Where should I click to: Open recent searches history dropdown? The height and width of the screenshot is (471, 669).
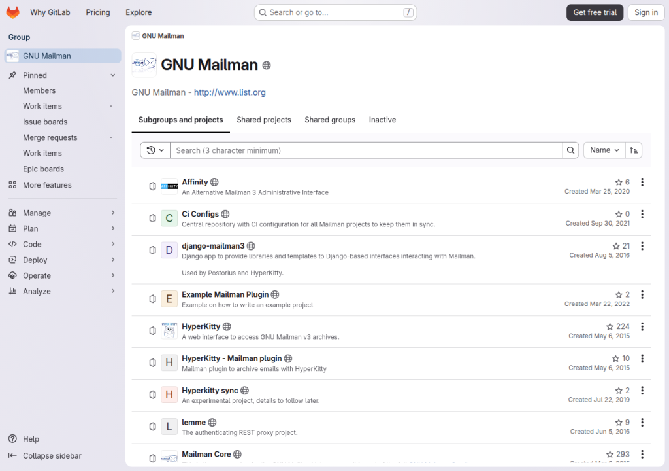[x=155, y=150]
